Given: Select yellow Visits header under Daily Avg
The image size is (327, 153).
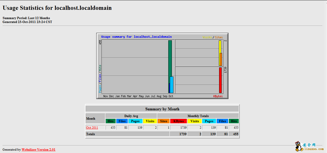Looking at the screenshot, I should point(150,121).
